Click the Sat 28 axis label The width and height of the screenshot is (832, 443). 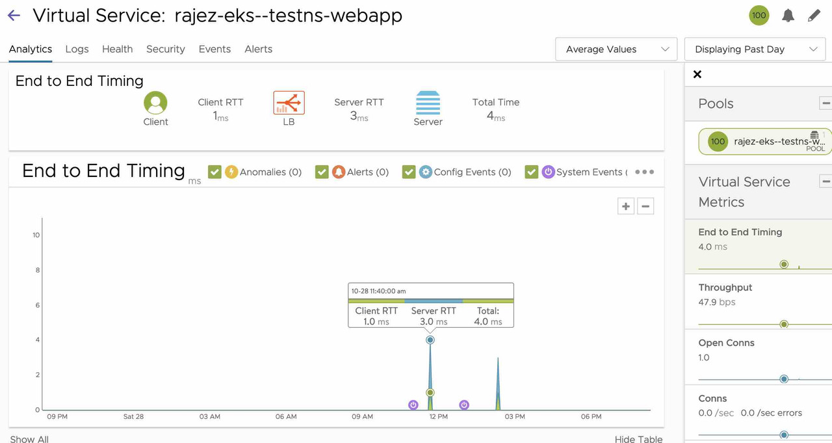[133, 416]
